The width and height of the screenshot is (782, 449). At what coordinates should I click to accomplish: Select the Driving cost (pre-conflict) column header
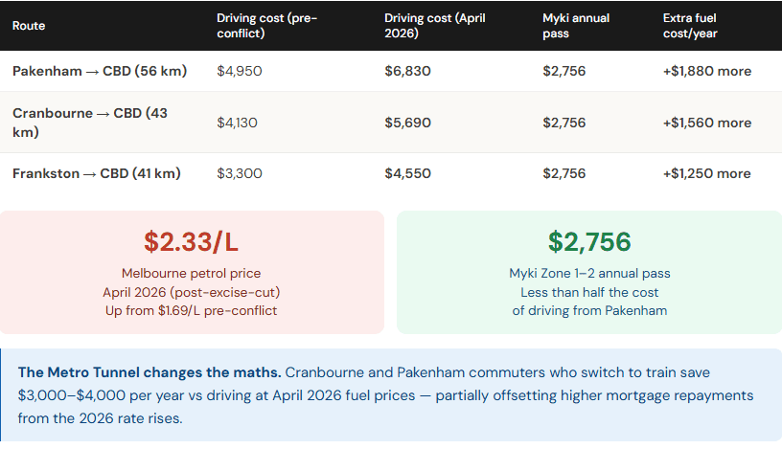pyautogui.click(x=266, y=26)
